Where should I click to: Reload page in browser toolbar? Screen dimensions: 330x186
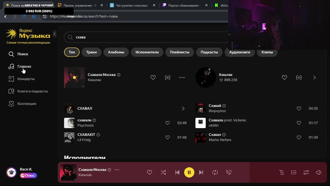coord(24,16)
